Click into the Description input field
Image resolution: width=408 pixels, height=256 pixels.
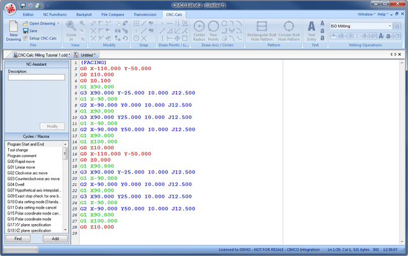coord(36,77)
